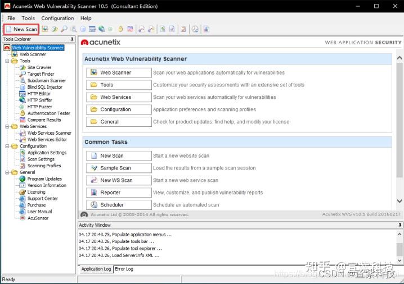
Task: Launch Site Crawler via toolbar icon
Action: (x=55, y=29)
